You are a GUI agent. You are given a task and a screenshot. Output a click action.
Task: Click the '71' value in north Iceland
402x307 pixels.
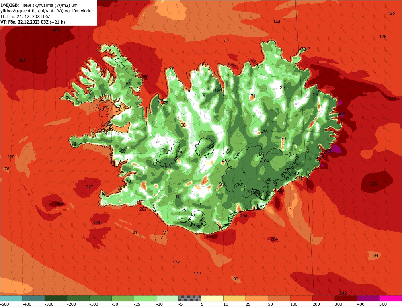[x=253, y=96]
